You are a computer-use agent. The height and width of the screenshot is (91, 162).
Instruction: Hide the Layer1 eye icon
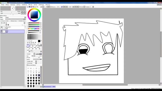coord(2,31)
